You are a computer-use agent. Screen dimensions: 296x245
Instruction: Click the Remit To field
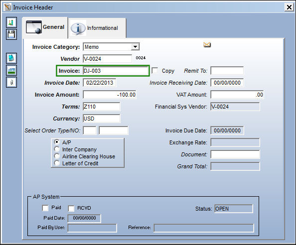click(227, 71)
